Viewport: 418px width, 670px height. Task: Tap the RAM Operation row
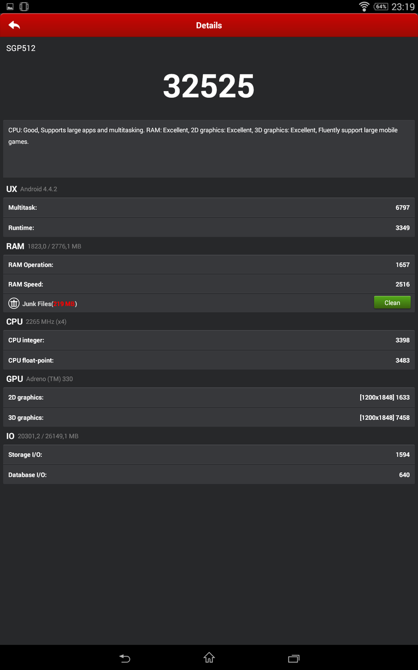[209, 265]
